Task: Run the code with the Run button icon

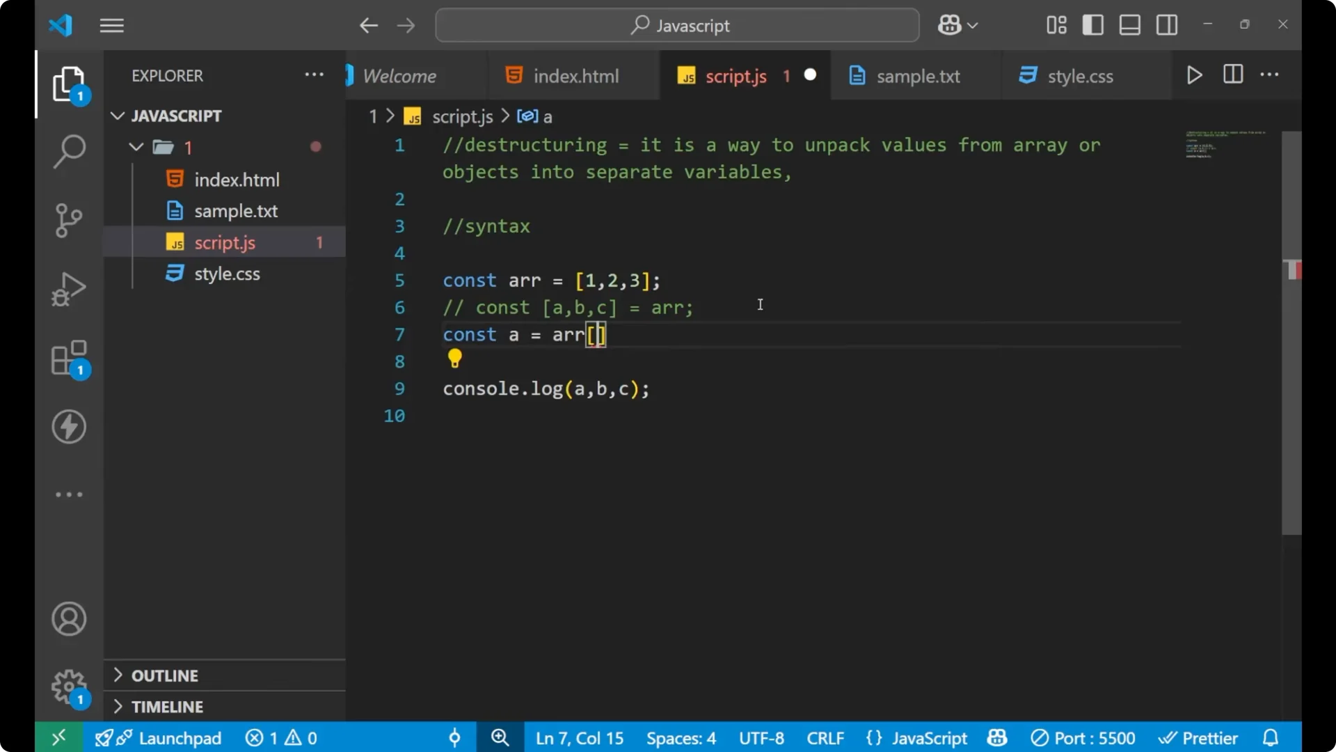Action: click(x=1195, y=75)
